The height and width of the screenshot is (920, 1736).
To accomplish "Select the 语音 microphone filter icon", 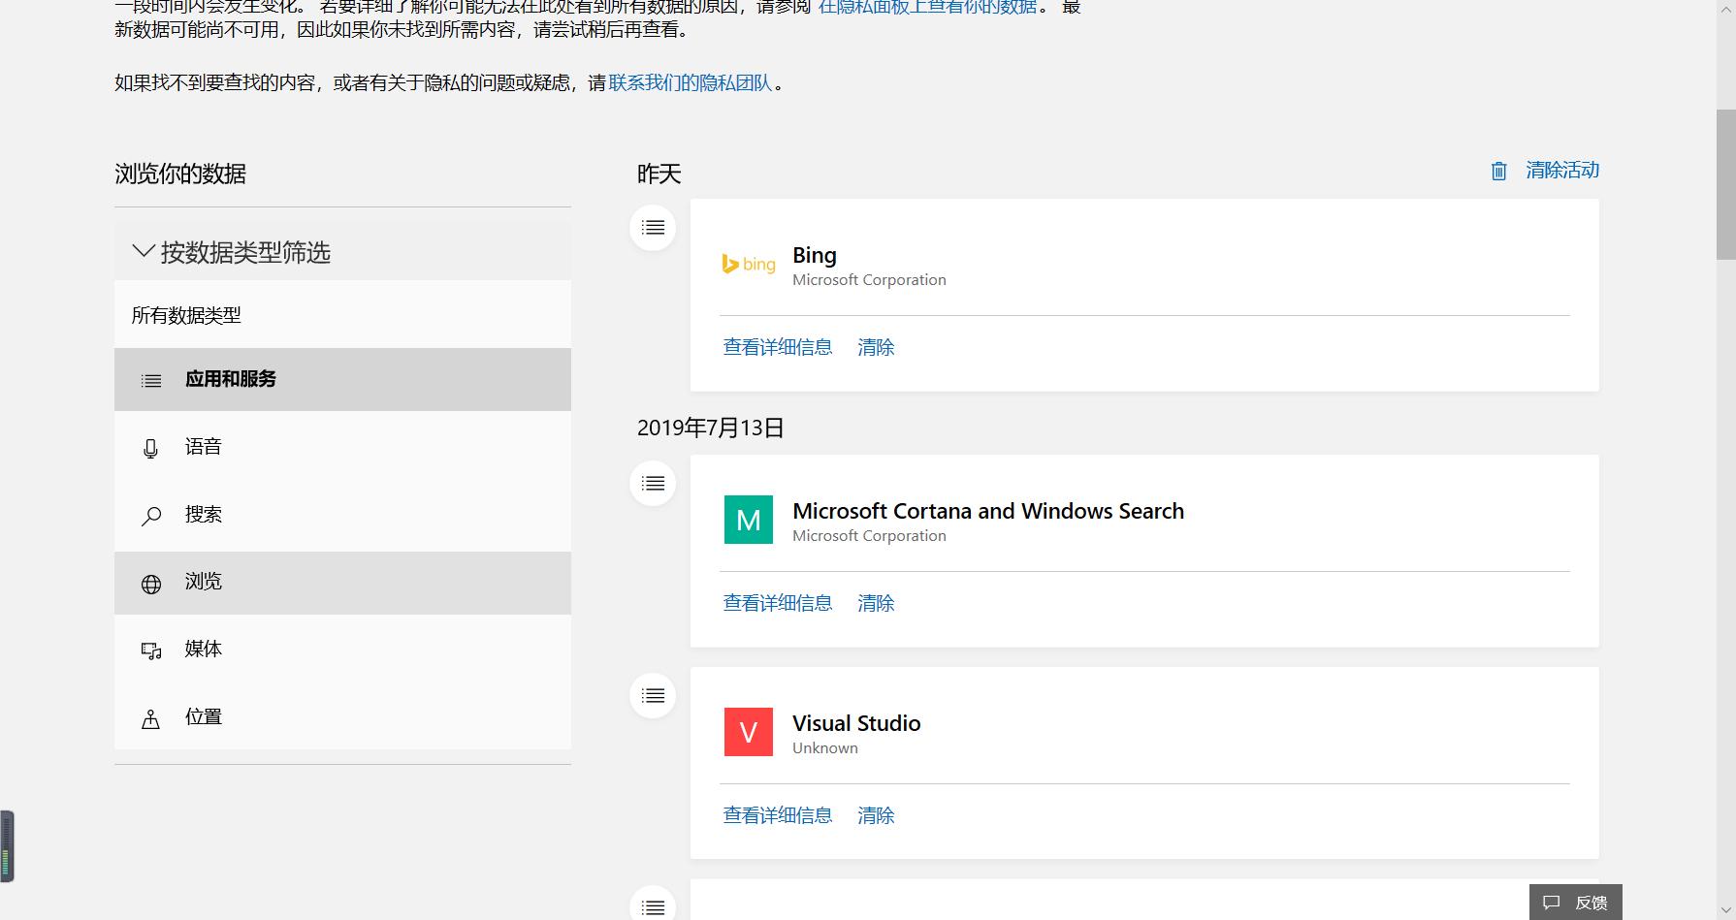I will pos(151,447).
